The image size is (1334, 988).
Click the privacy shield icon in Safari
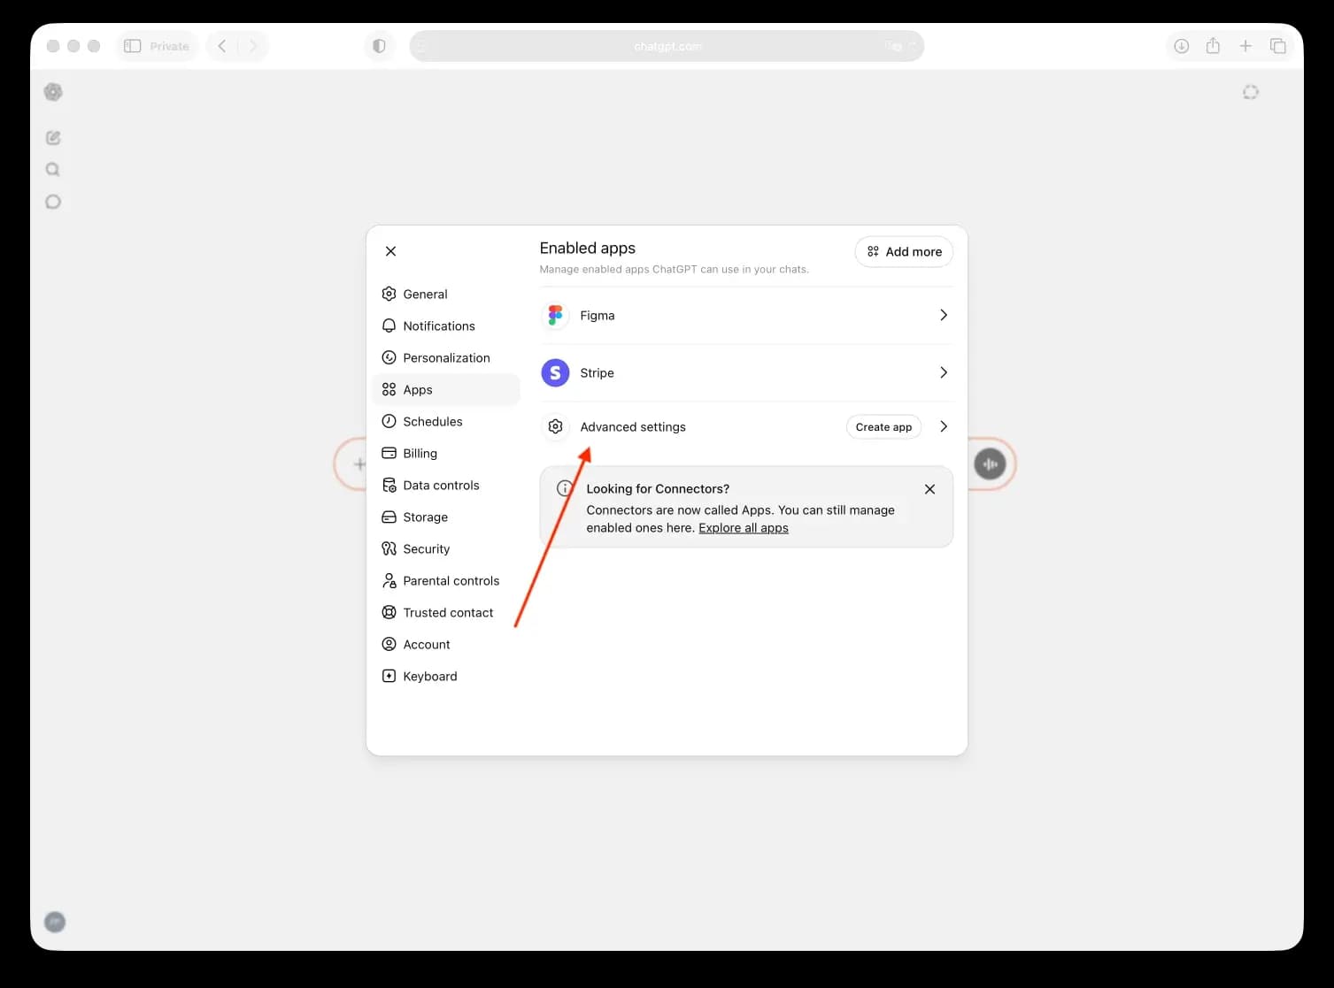tap(379, 46)
